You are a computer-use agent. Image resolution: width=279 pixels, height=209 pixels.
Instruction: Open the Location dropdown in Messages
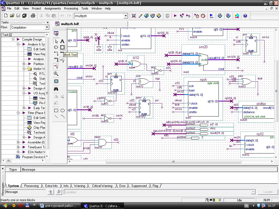tap(253, 192)
